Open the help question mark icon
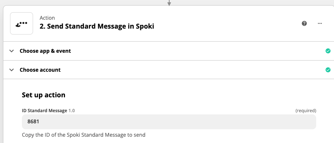 click(x=304, y=23)
